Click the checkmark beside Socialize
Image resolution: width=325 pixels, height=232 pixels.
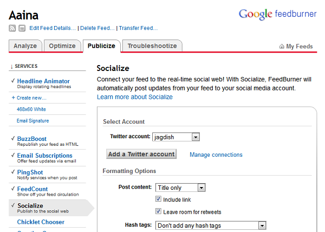tap(13, 205)
